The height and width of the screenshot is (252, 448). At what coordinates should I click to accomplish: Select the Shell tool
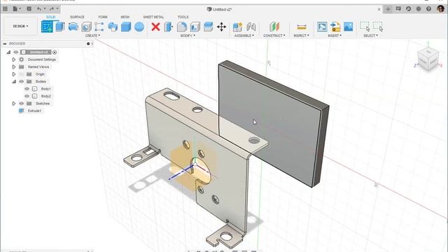click(x=195, y=27)
